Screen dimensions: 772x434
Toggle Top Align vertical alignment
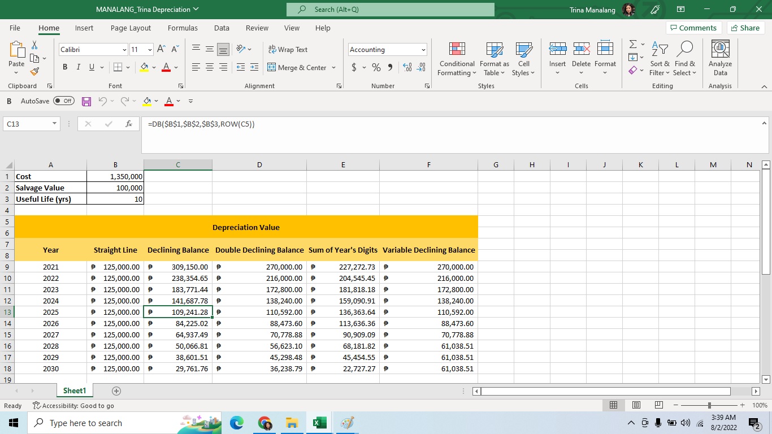click(x=196, y=49)
